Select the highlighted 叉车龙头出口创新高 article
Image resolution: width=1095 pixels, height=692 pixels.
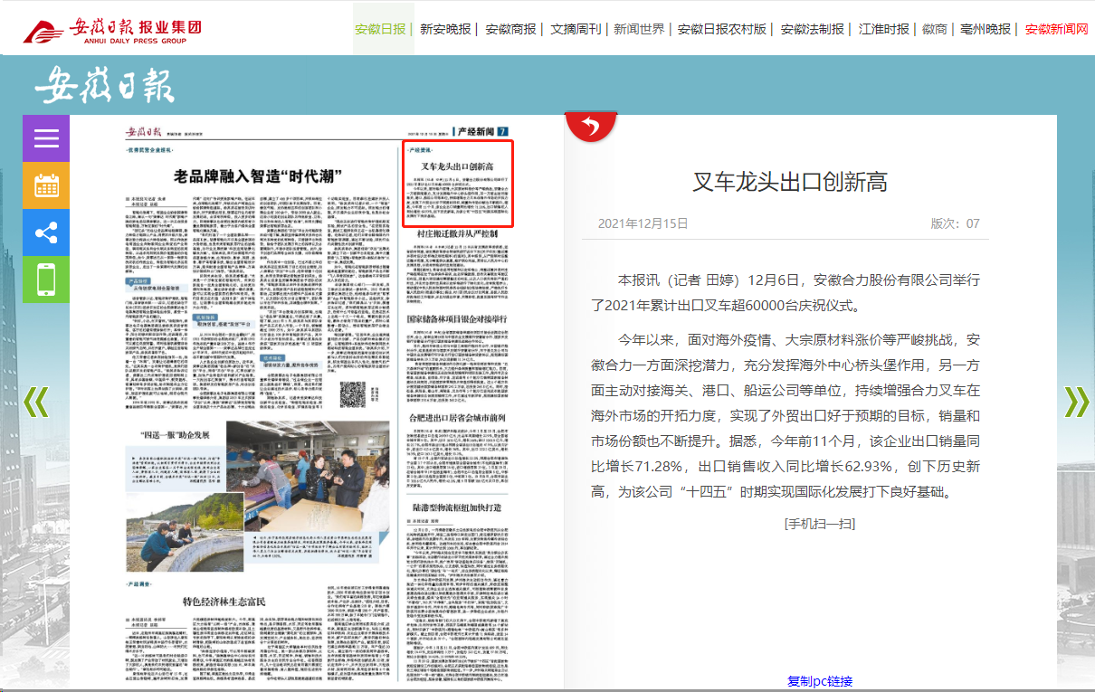pyautogui.click(x=458, y=184)
